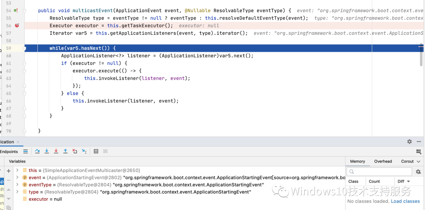
Task: Collapse the lambda fold on line 62
Action: coord(24,71)
